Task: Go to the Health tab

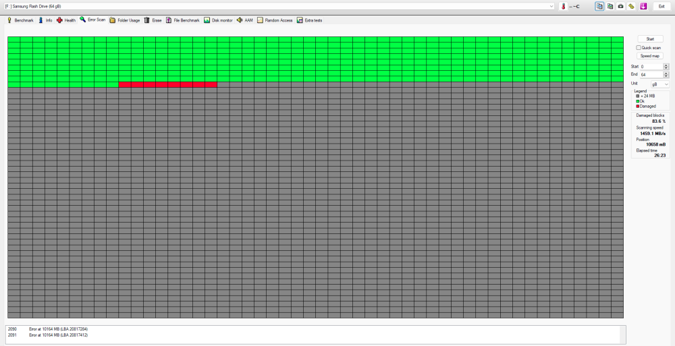Action: point(66,20)
